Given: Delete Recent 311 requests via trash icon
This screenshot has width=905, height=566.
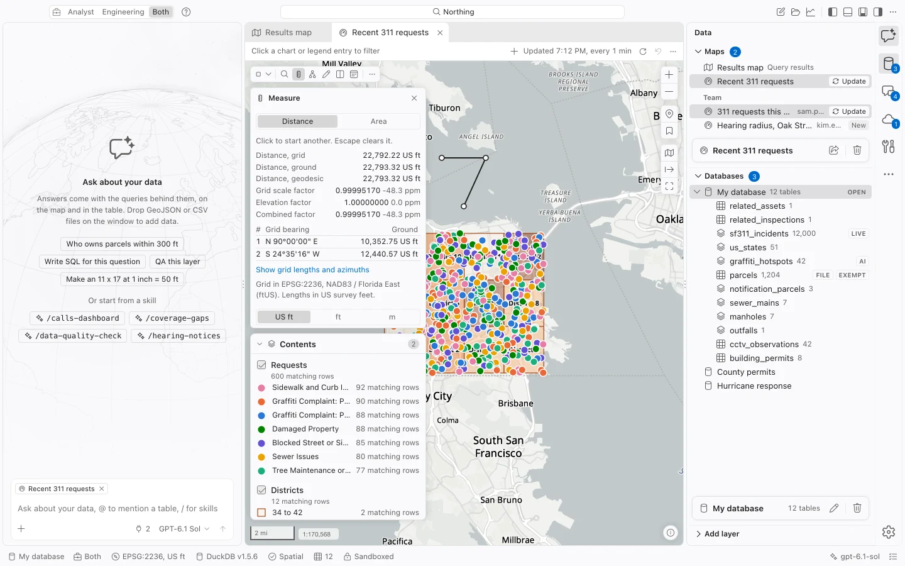Looking at the screenshot, I should pyautogui.click(x=857, y=150).
